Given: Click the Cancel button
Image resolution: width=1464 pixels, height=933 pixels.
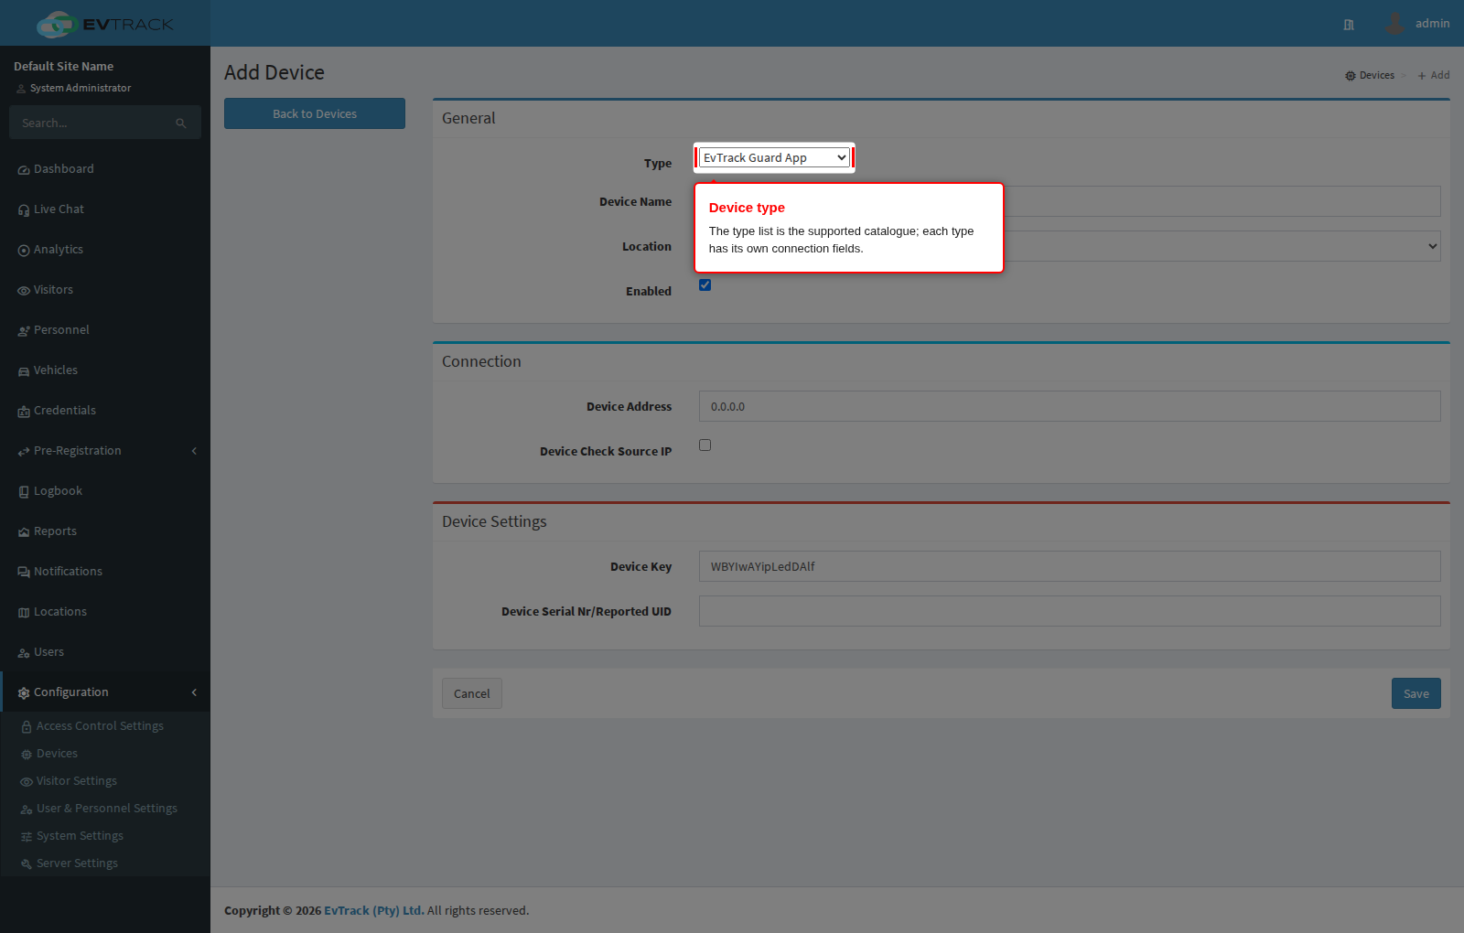Looking at the screenshot, I should click(x=472, y=693).
